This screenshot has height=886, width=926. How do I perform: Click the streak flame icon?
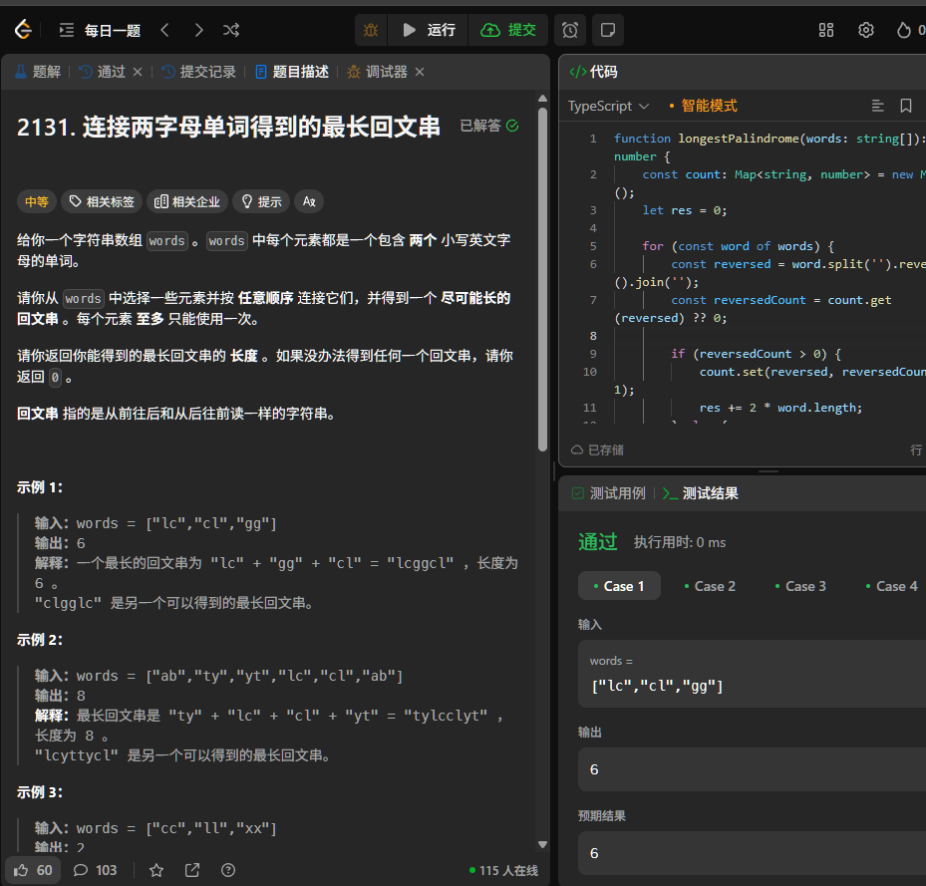click(x=903, y=30)
